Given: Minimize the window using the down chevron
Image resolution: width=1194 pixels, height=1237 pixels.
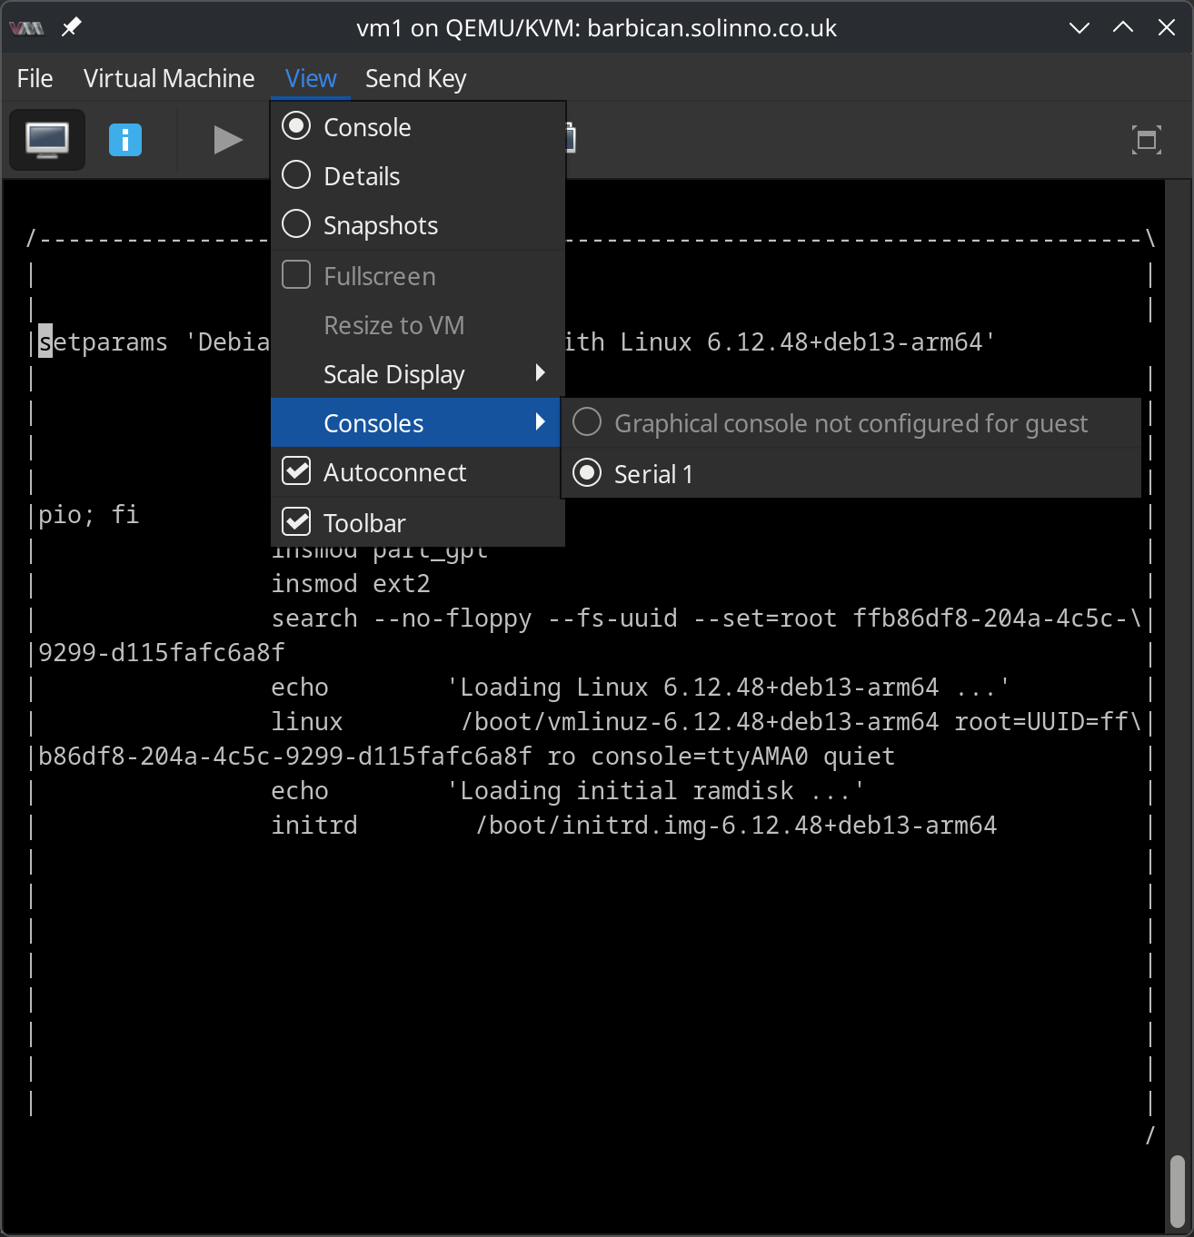Looking at the screenshot, I should (1079, 28).
